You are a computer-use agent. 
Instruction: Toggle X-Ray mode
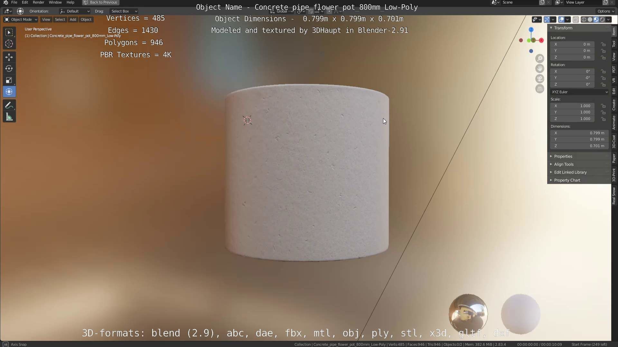pos(576,20)
